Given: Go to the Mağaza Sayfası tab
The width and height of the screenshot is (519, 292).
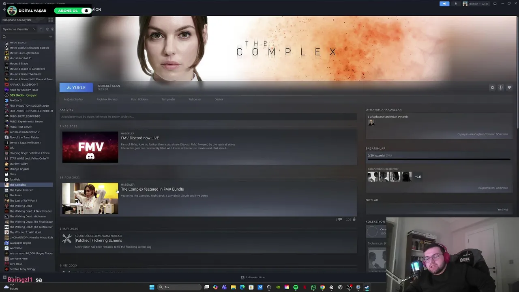Looking at the screenshot, I should 73,99.
